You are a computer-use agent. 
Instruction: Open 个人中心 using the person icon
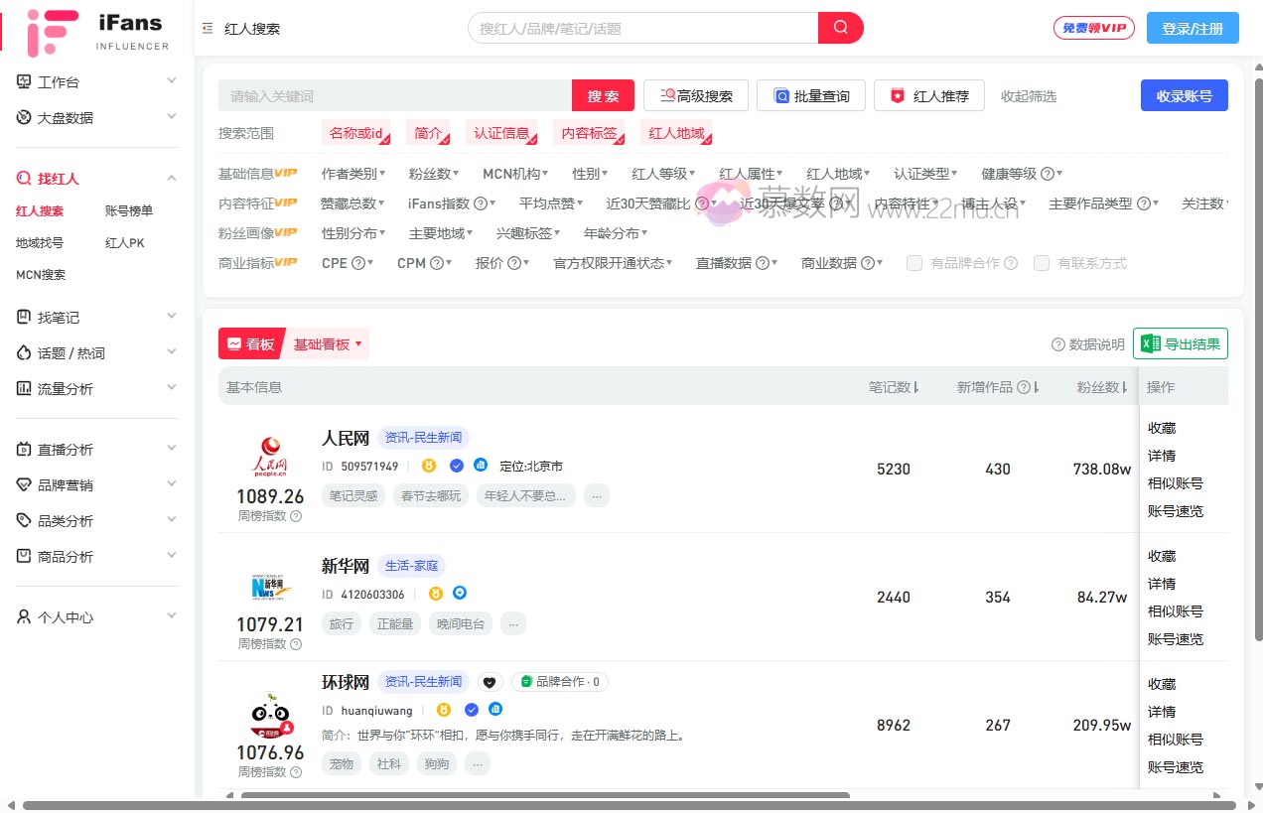pyautogui.click(x=22, y=616)
